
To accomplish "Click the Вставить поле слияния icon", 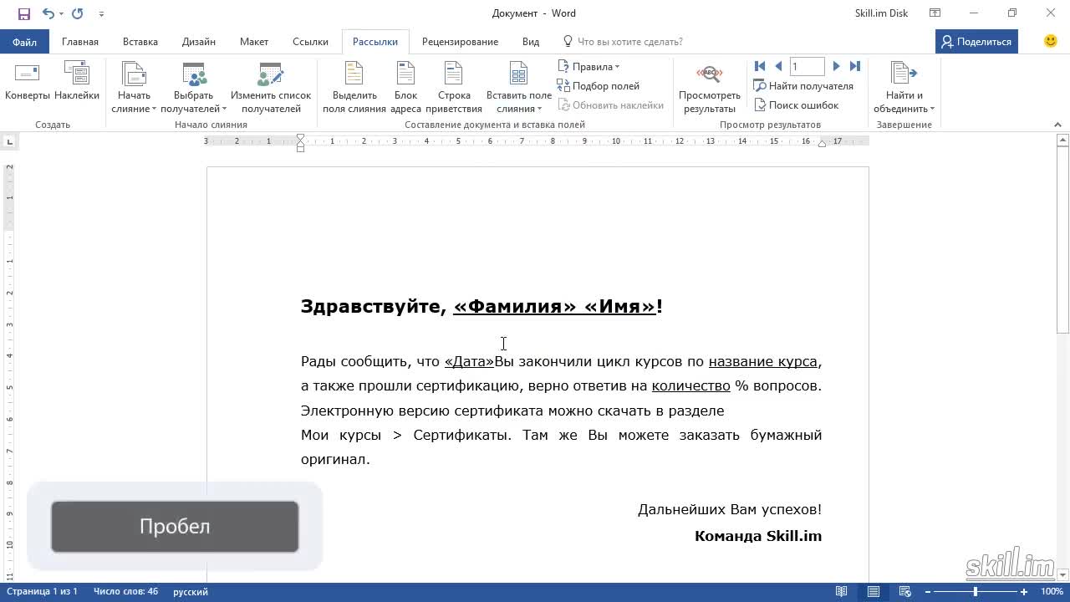I will tap(519, 74).
